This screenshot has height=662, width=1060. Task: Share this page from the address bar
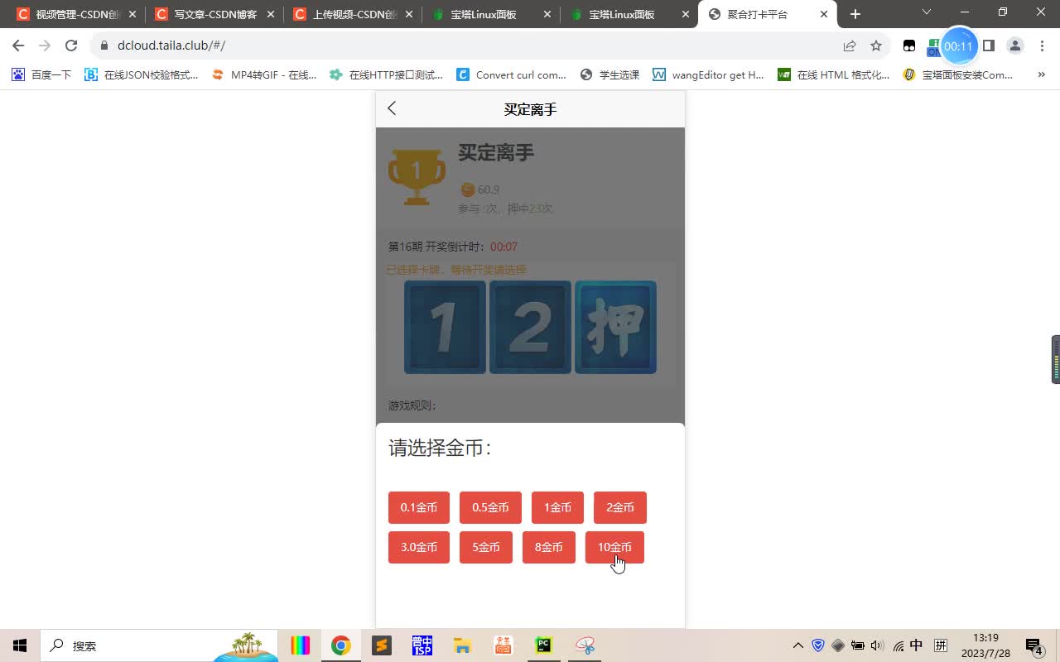point(850,46)
